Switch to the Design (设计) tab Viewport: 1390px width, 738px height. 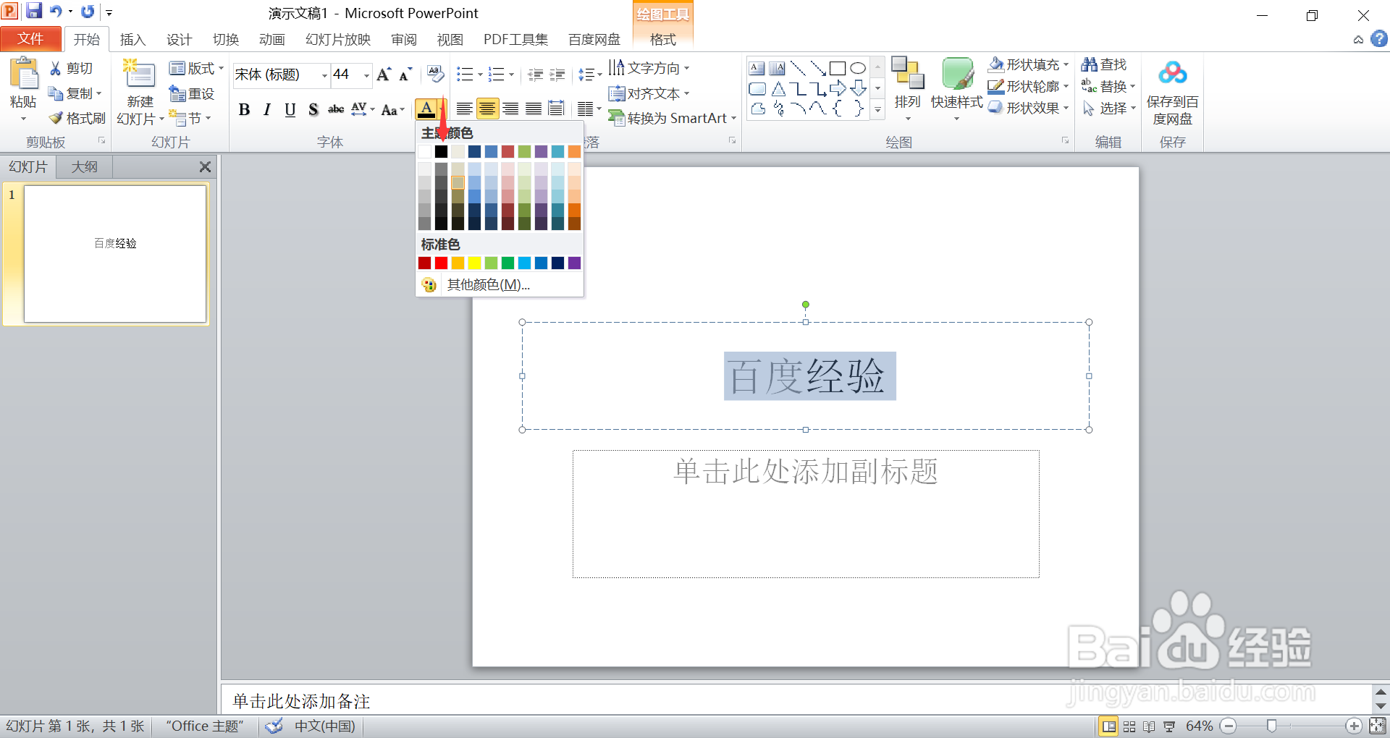(x=179, y=40)
